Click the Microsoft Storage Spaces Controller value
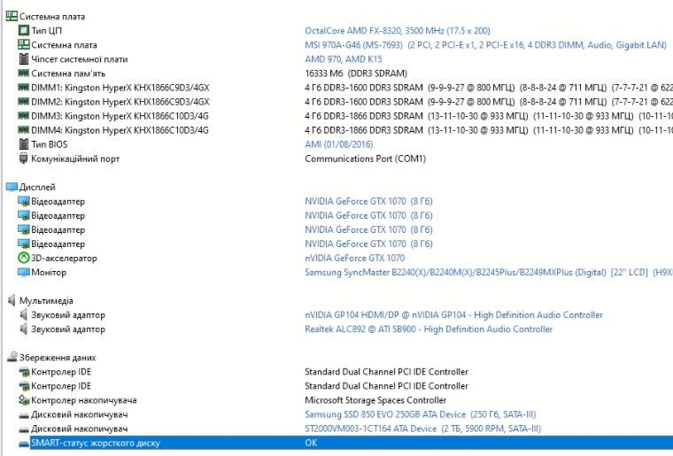 [x=375, y=400]
